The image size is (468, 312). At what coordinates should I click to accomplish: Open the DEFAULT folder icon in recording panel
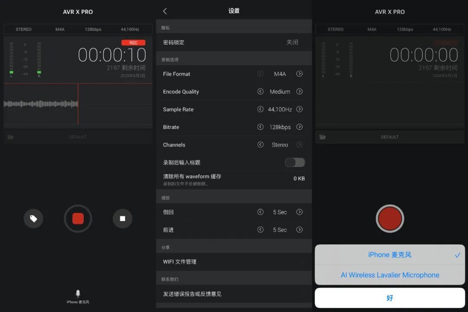click(11, 137)
